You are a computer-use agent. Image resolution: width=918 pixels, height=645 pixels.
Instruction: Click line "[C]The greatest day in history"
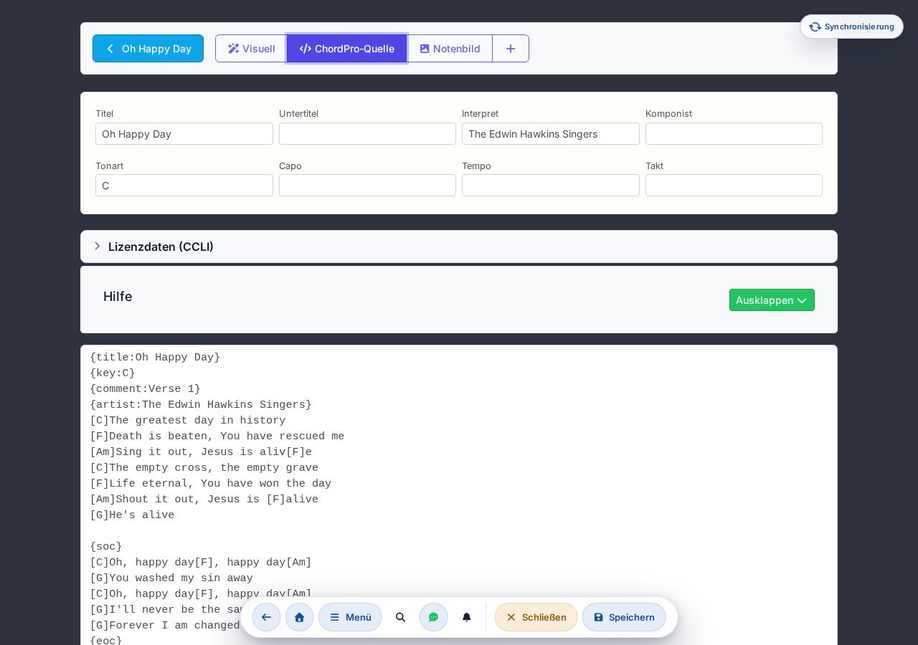point(188,421)
